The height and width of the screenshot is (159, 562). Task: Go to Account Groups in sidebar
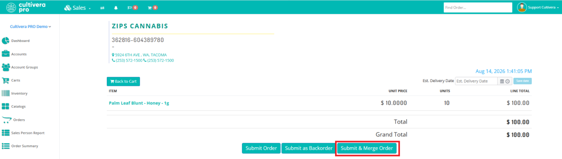(25, 67)
